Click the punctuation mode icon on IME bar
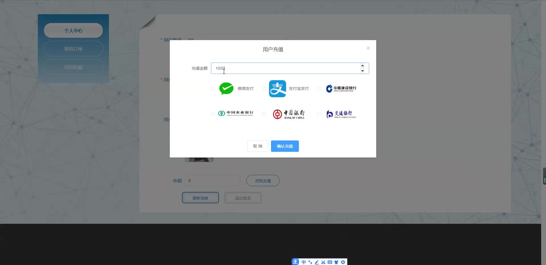546x265 pixels. [310, 262]
